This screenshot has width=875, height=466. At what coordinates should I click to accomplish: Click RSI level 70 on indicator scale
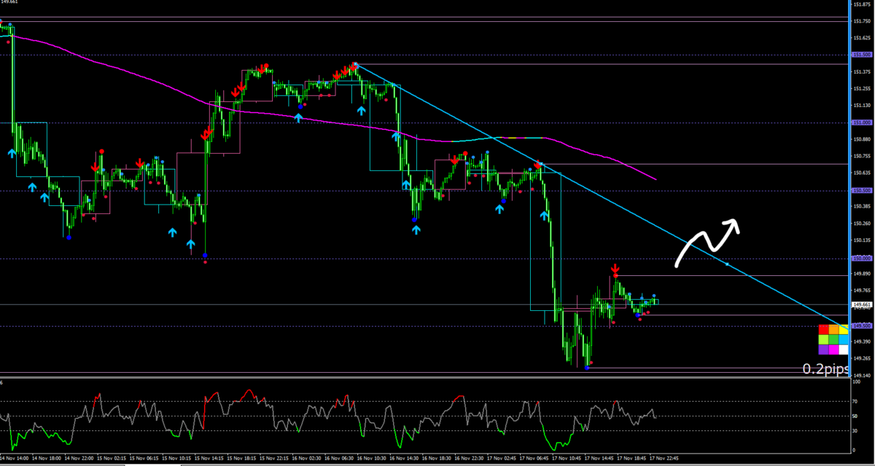pyautogui.click(x=856, y=400)
